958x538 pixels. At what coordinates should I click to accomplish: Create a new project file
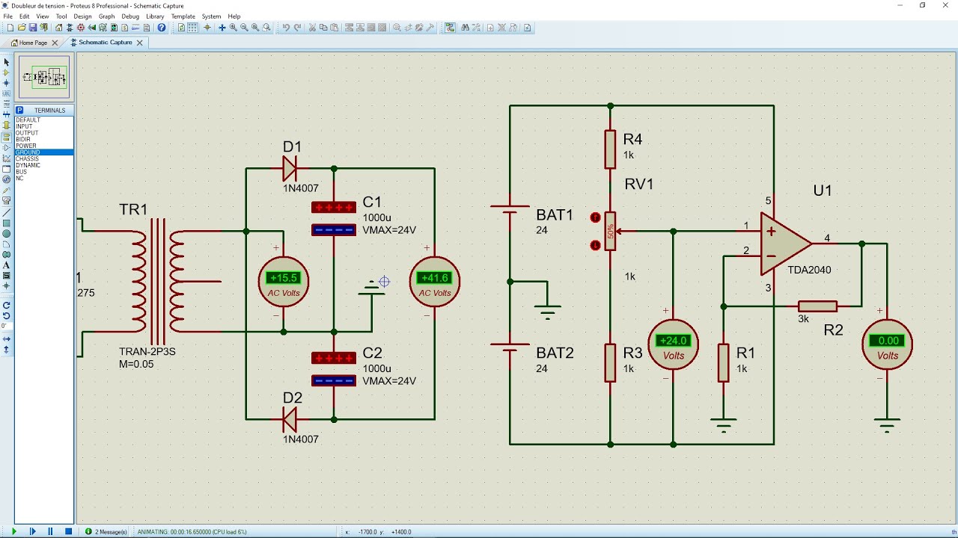pyautogui.click(x=10, y=28)
